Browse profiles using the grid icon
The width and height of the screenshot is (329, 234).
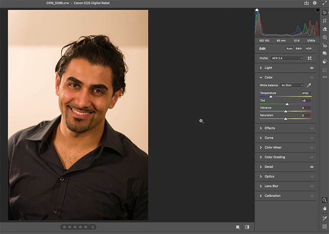(310, 58)
